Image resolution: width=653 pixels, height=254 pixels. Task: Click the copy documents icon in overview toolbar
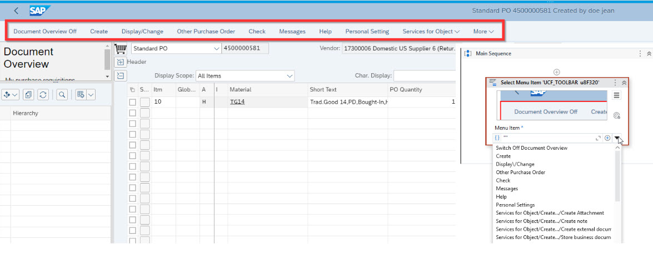tap(28, 95)
